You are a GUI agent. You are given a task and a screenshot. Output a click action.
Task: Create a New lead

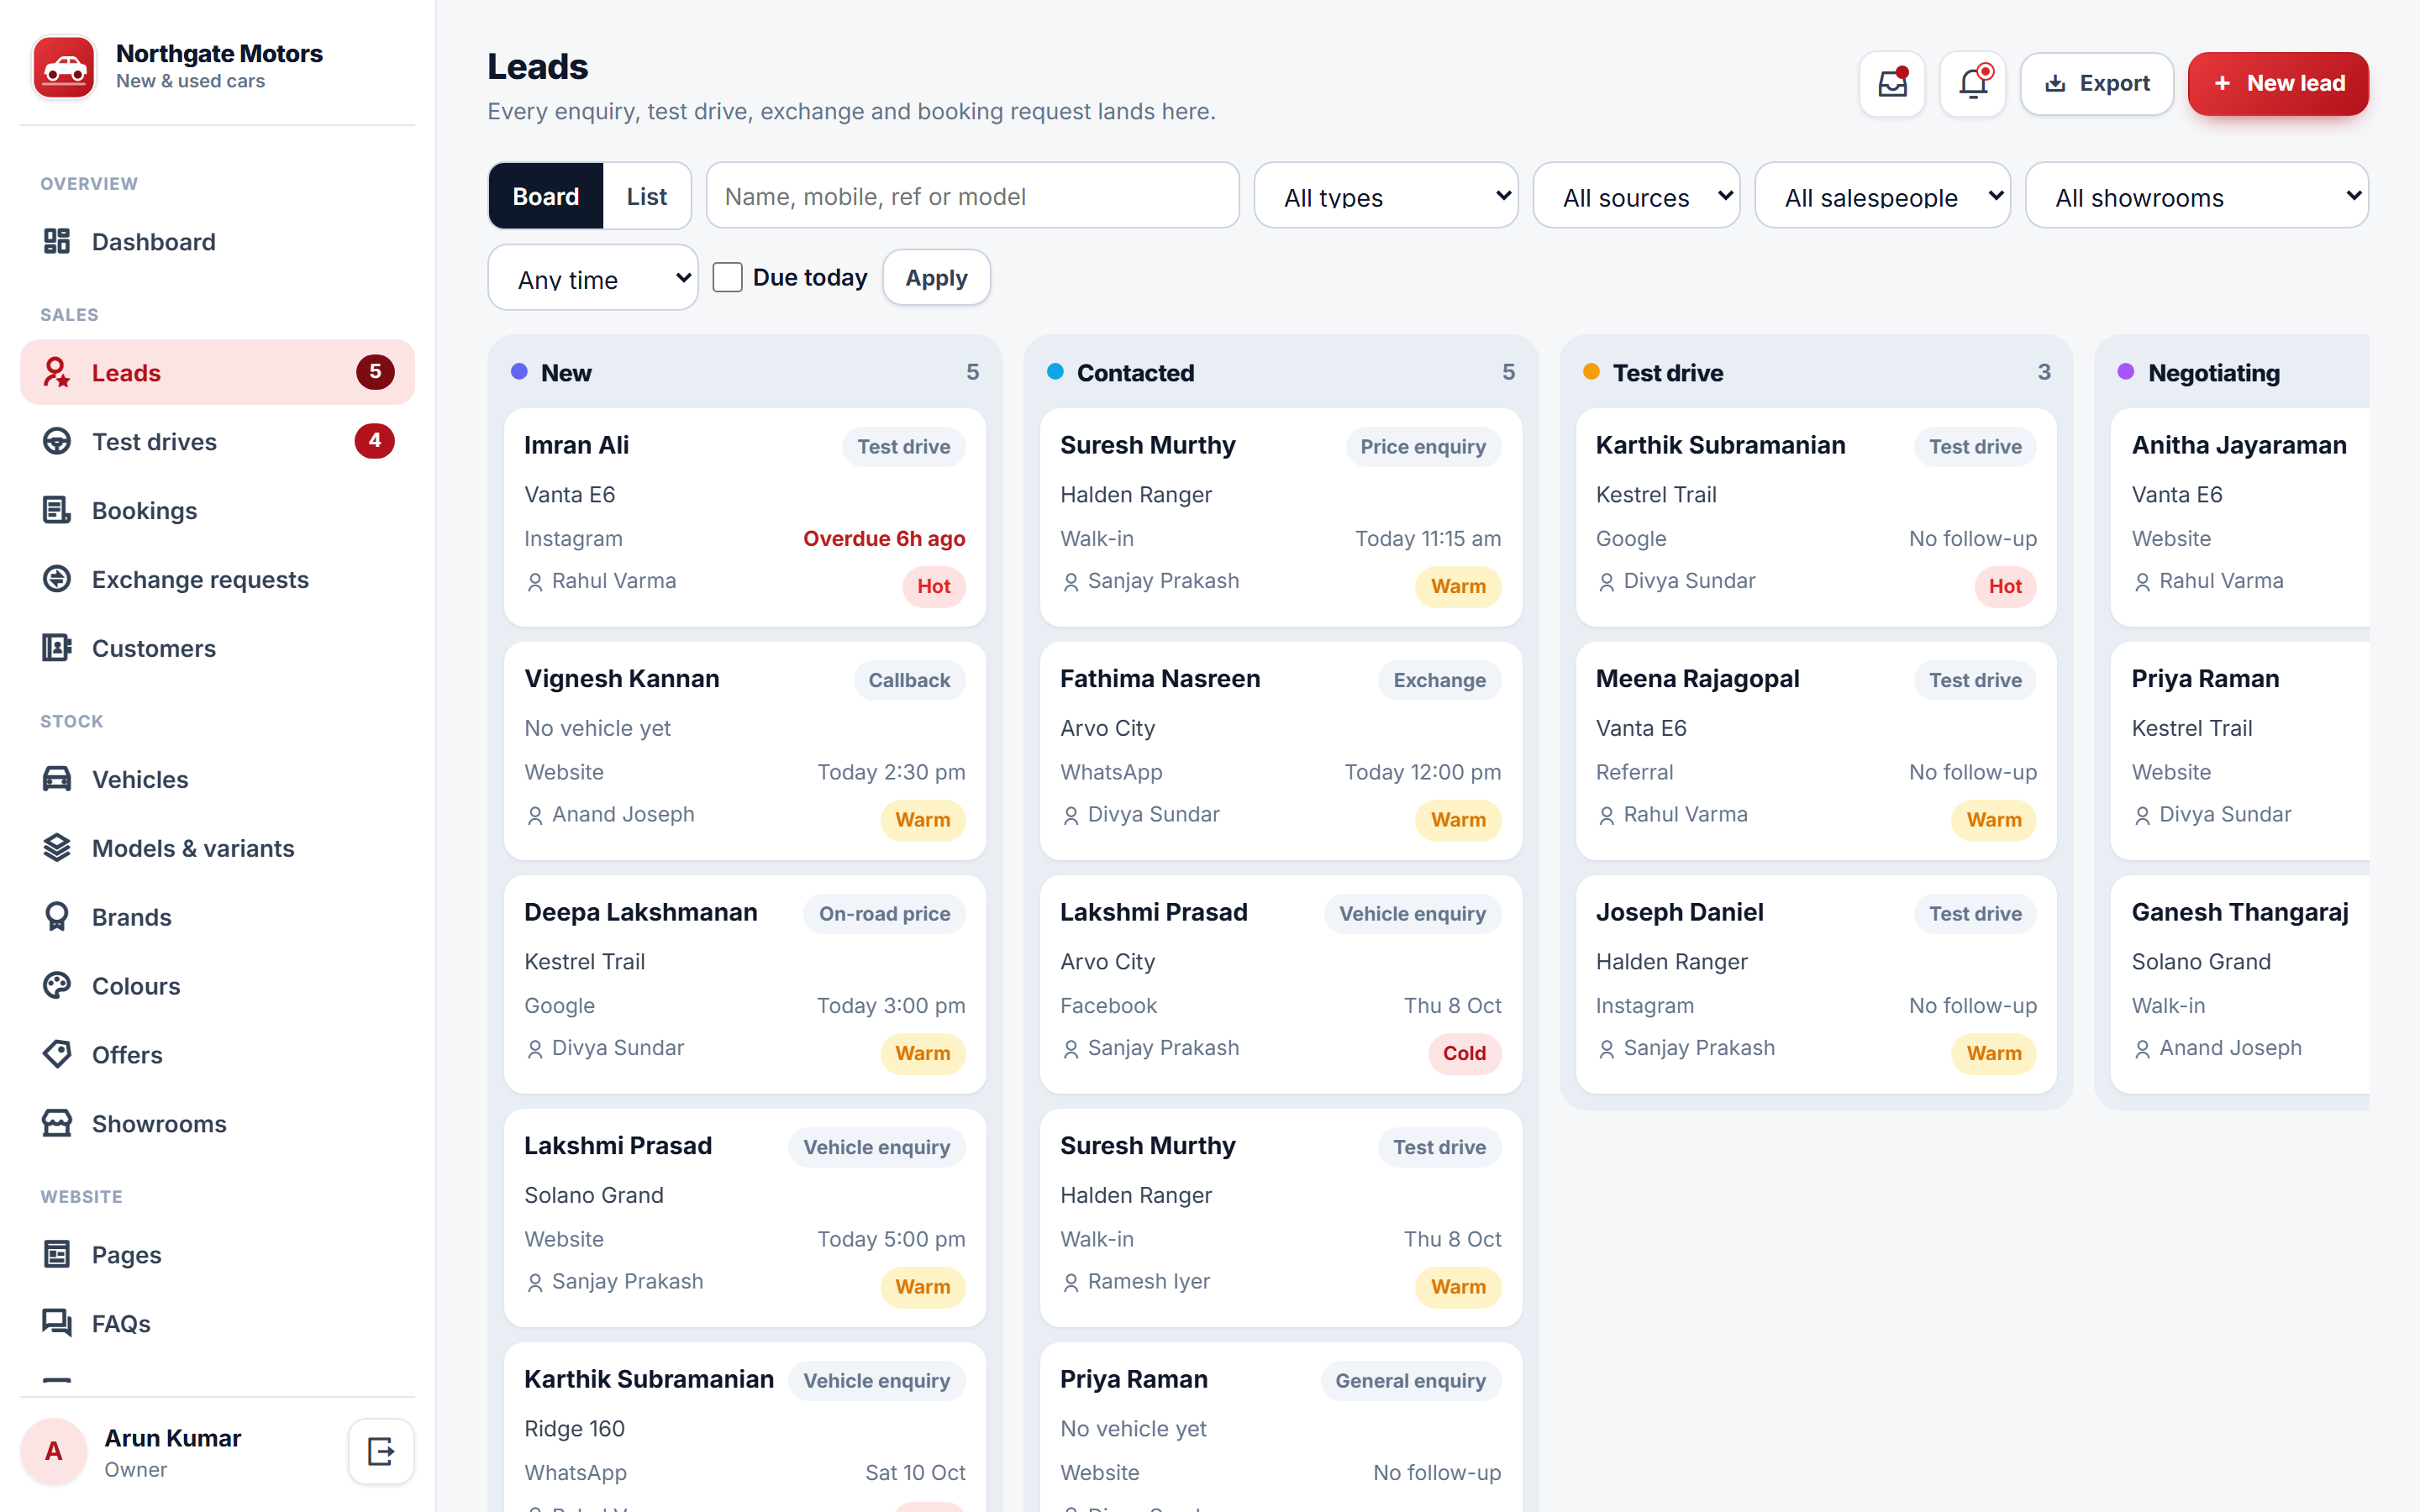(x=2278, y=84)
